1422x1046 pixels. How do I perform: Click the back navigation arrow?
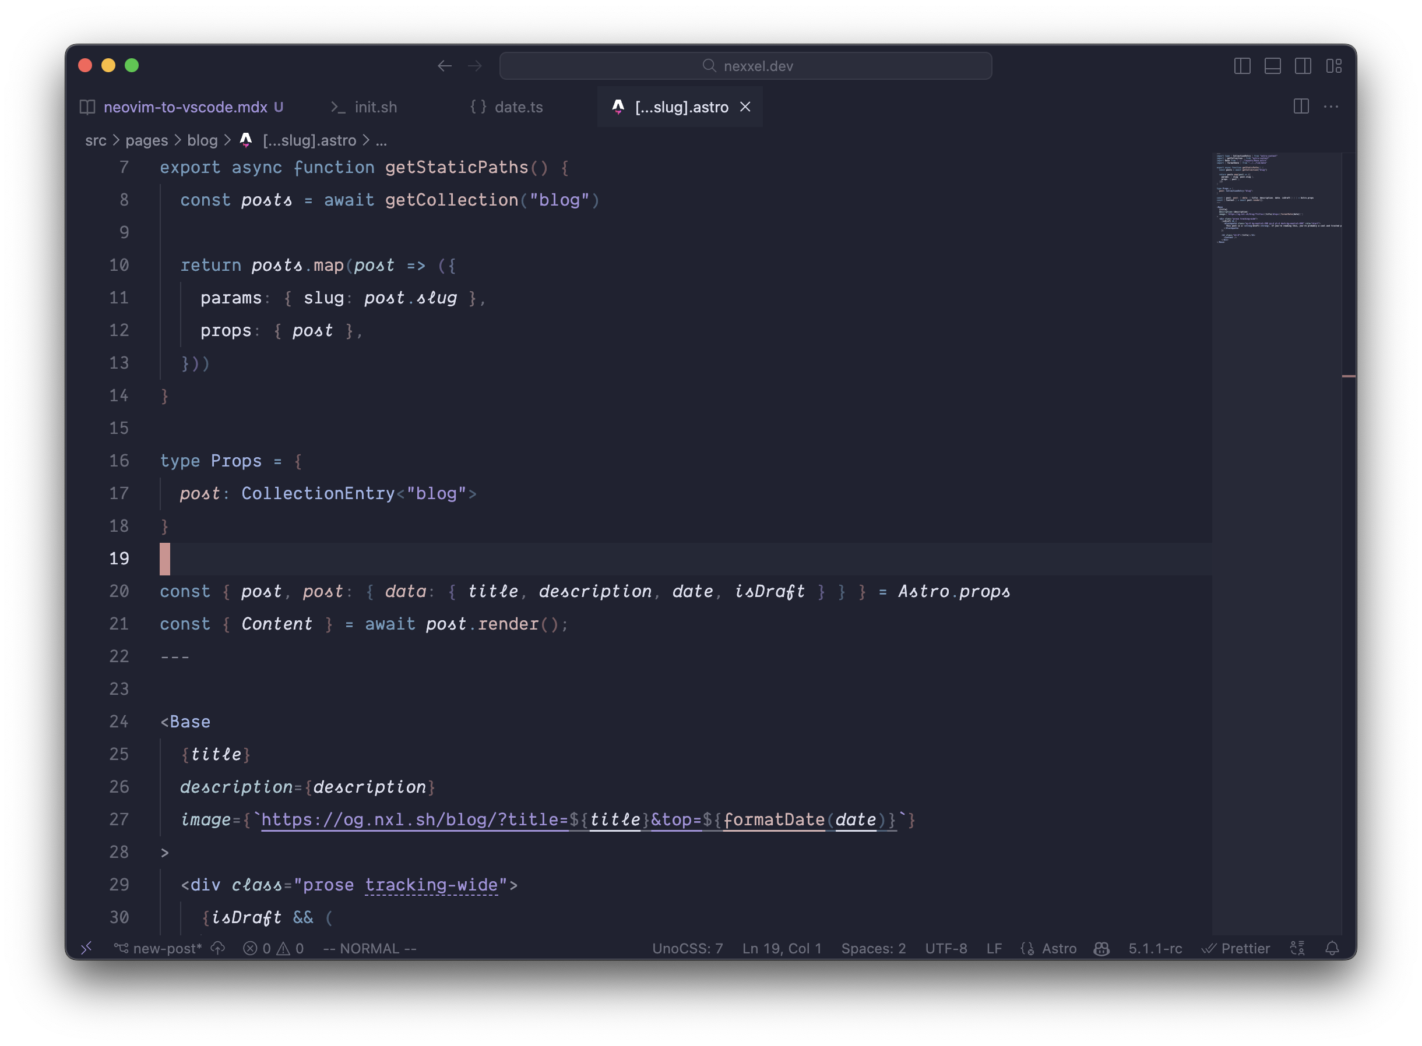click(444, 65)
